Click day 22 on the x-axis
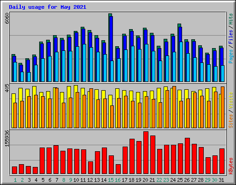 click(x=159, y=180)
